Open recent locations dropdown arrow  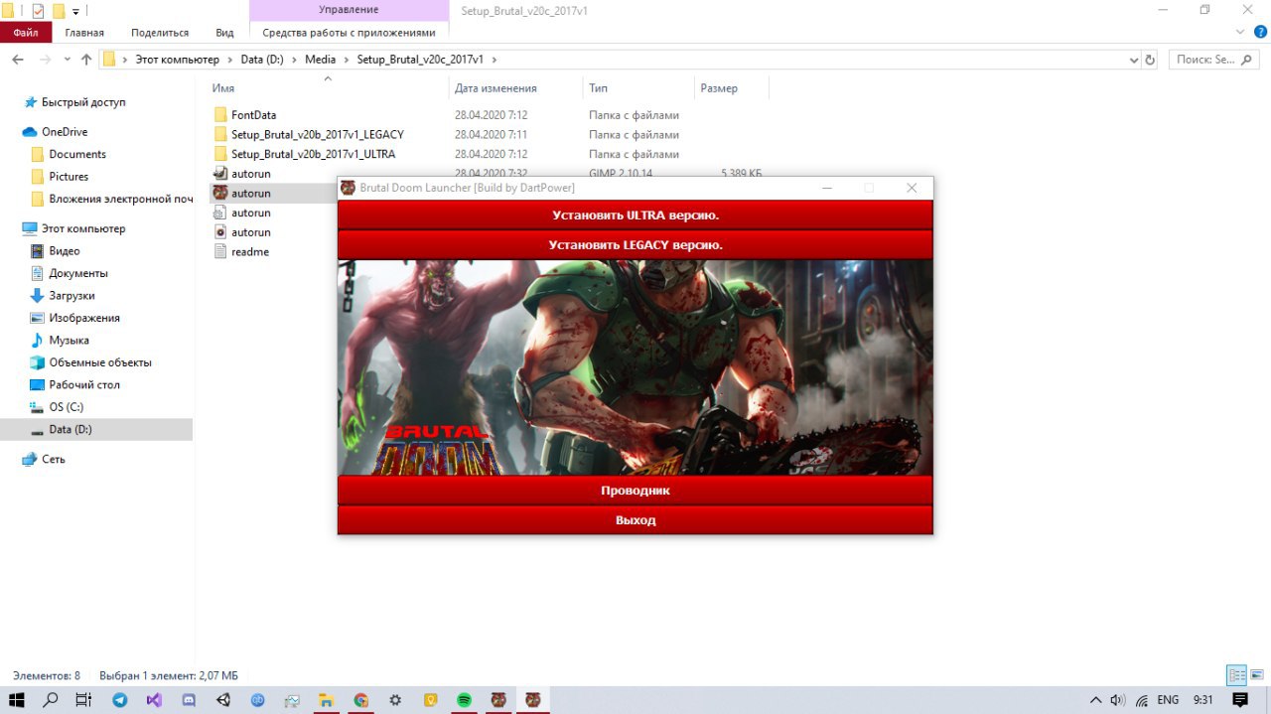68,60
